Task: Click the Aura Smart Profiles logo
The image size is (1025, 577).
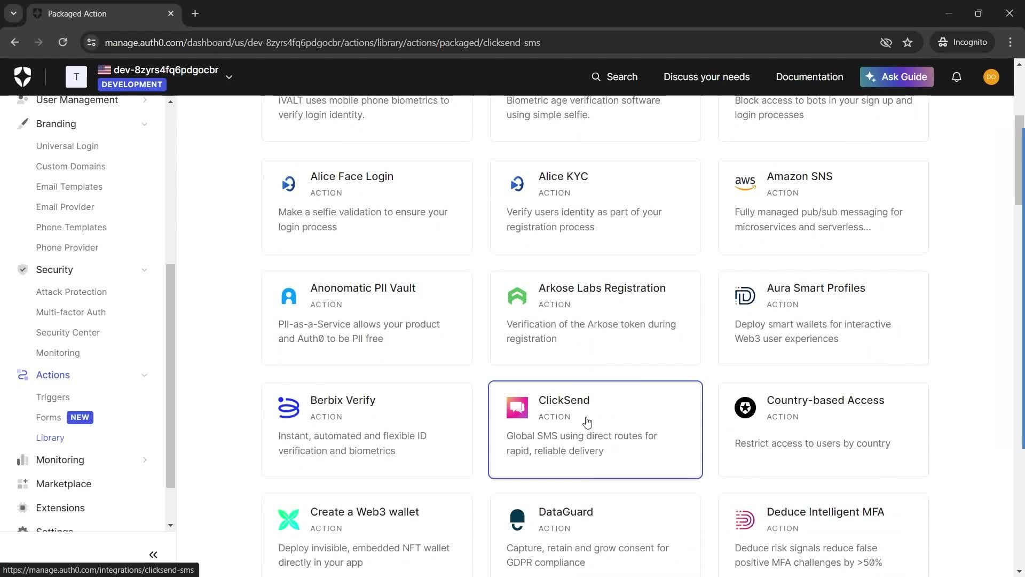Action: pos(745,295)
